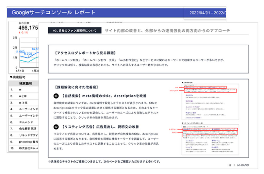Screen dimensions: 264x174
Task: Collapse the ▼検索語句 section heading
Action: click(17, 77)
